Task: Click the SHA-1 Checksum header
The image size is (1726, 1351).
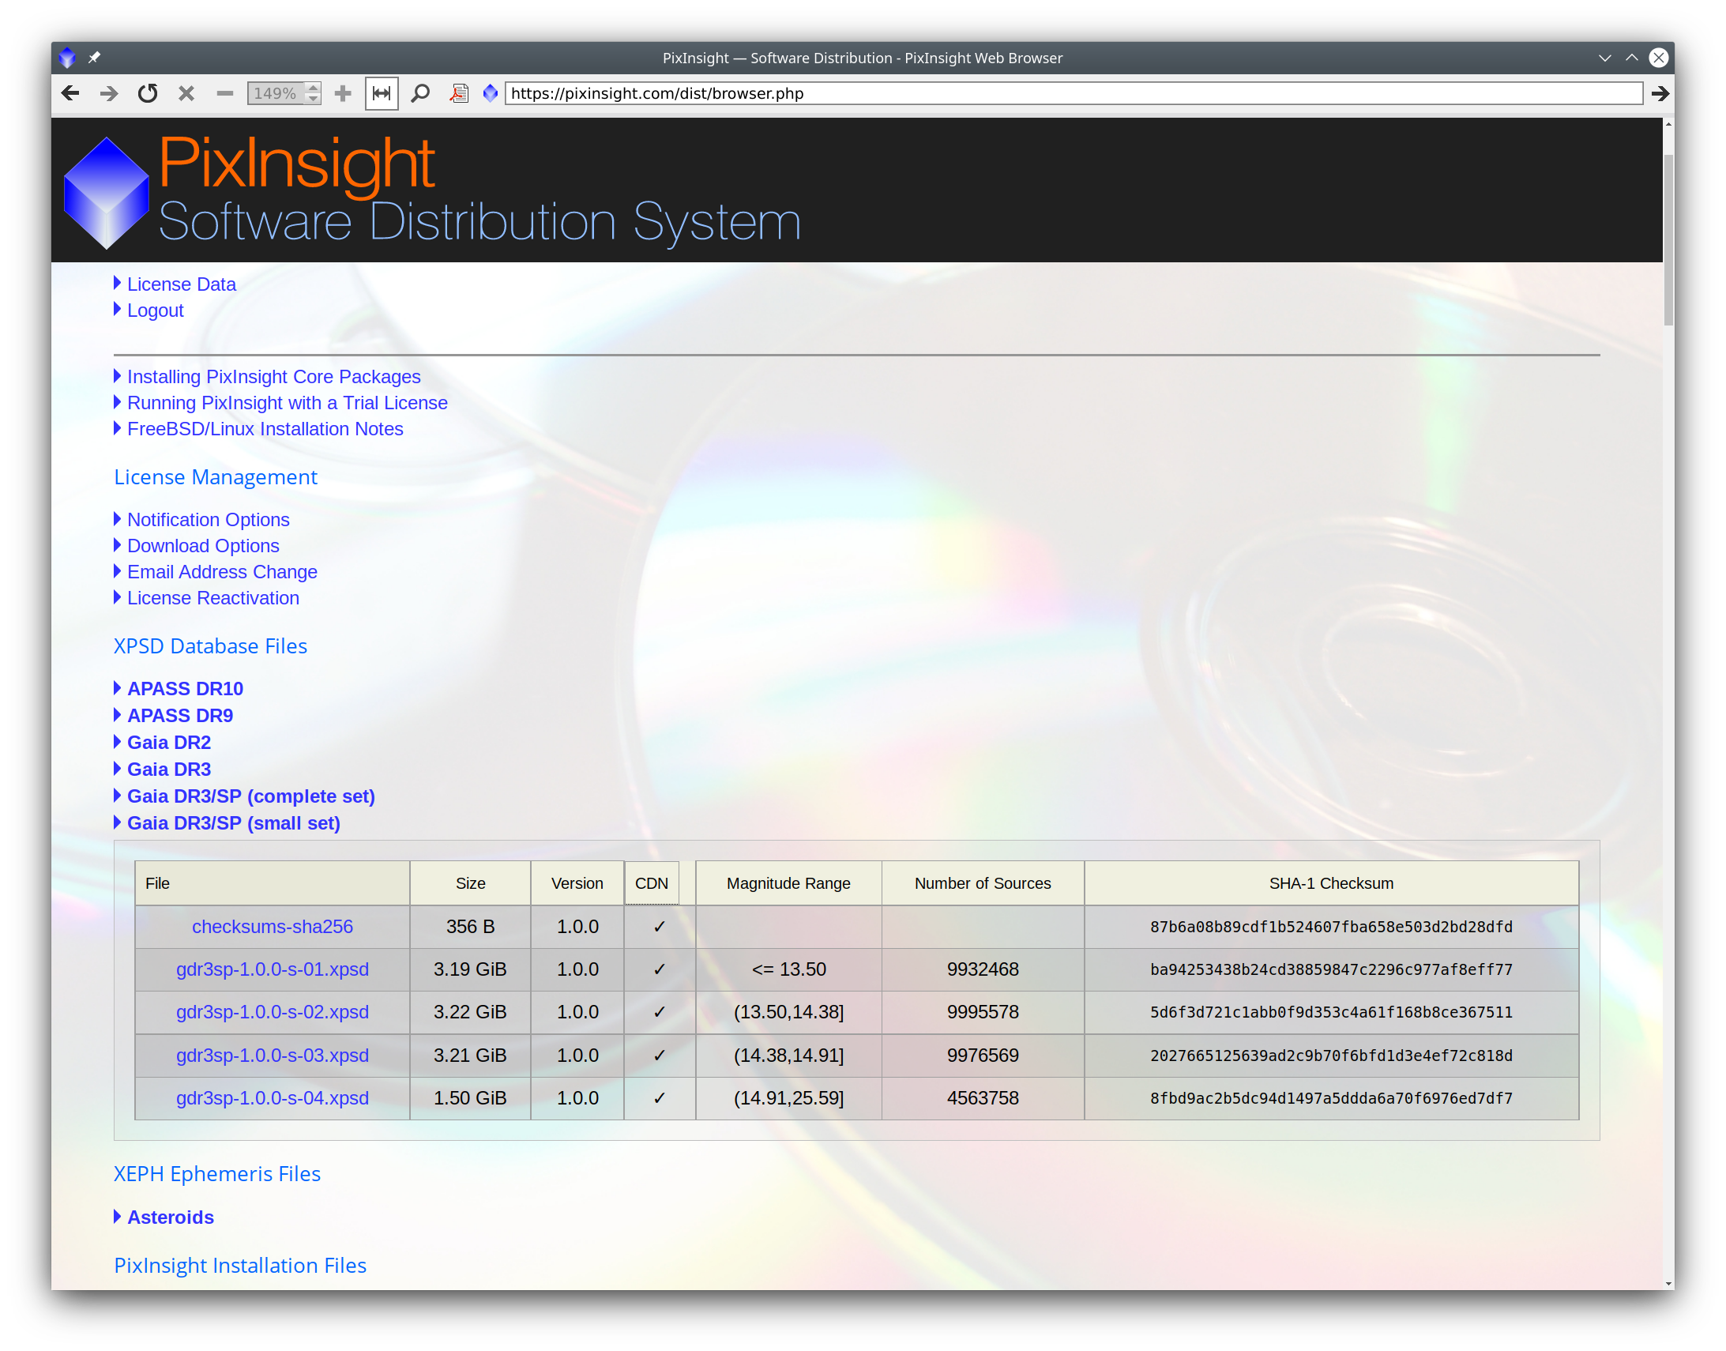Action: [x=1332, y=883]
